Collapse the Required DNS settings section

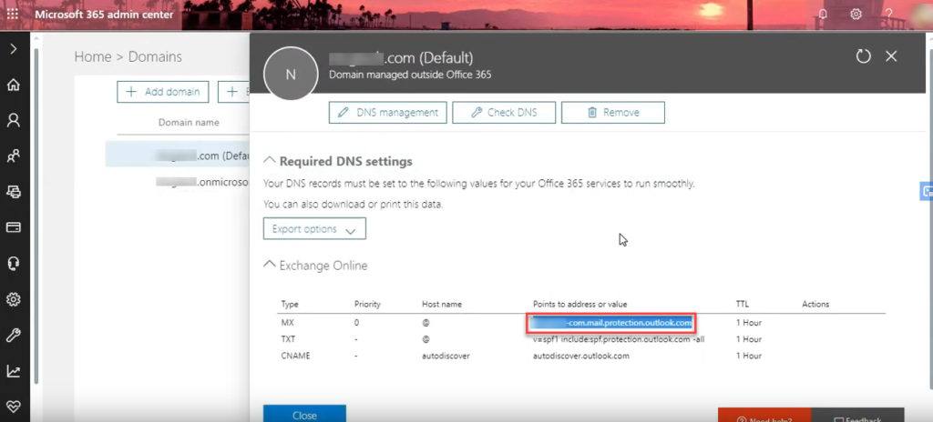(x=270, y=160)
